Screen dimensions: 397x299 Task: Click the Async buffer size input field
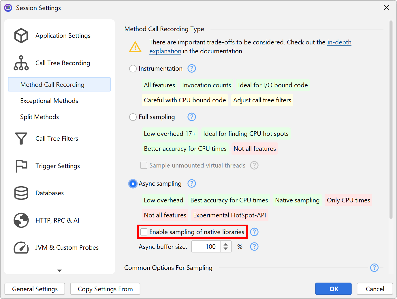206,247
